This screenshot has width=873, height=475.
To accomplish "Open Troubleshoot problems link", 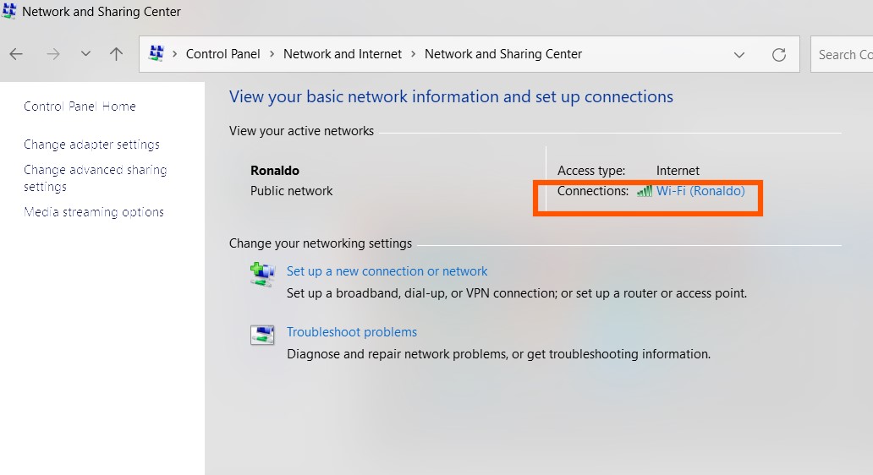I will 352,332.
